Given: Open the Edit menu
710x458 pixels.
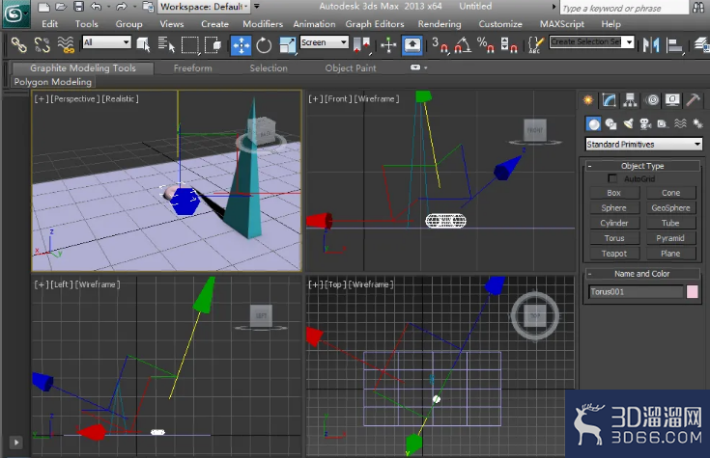Looking at the screenshot, I should 49,24.
